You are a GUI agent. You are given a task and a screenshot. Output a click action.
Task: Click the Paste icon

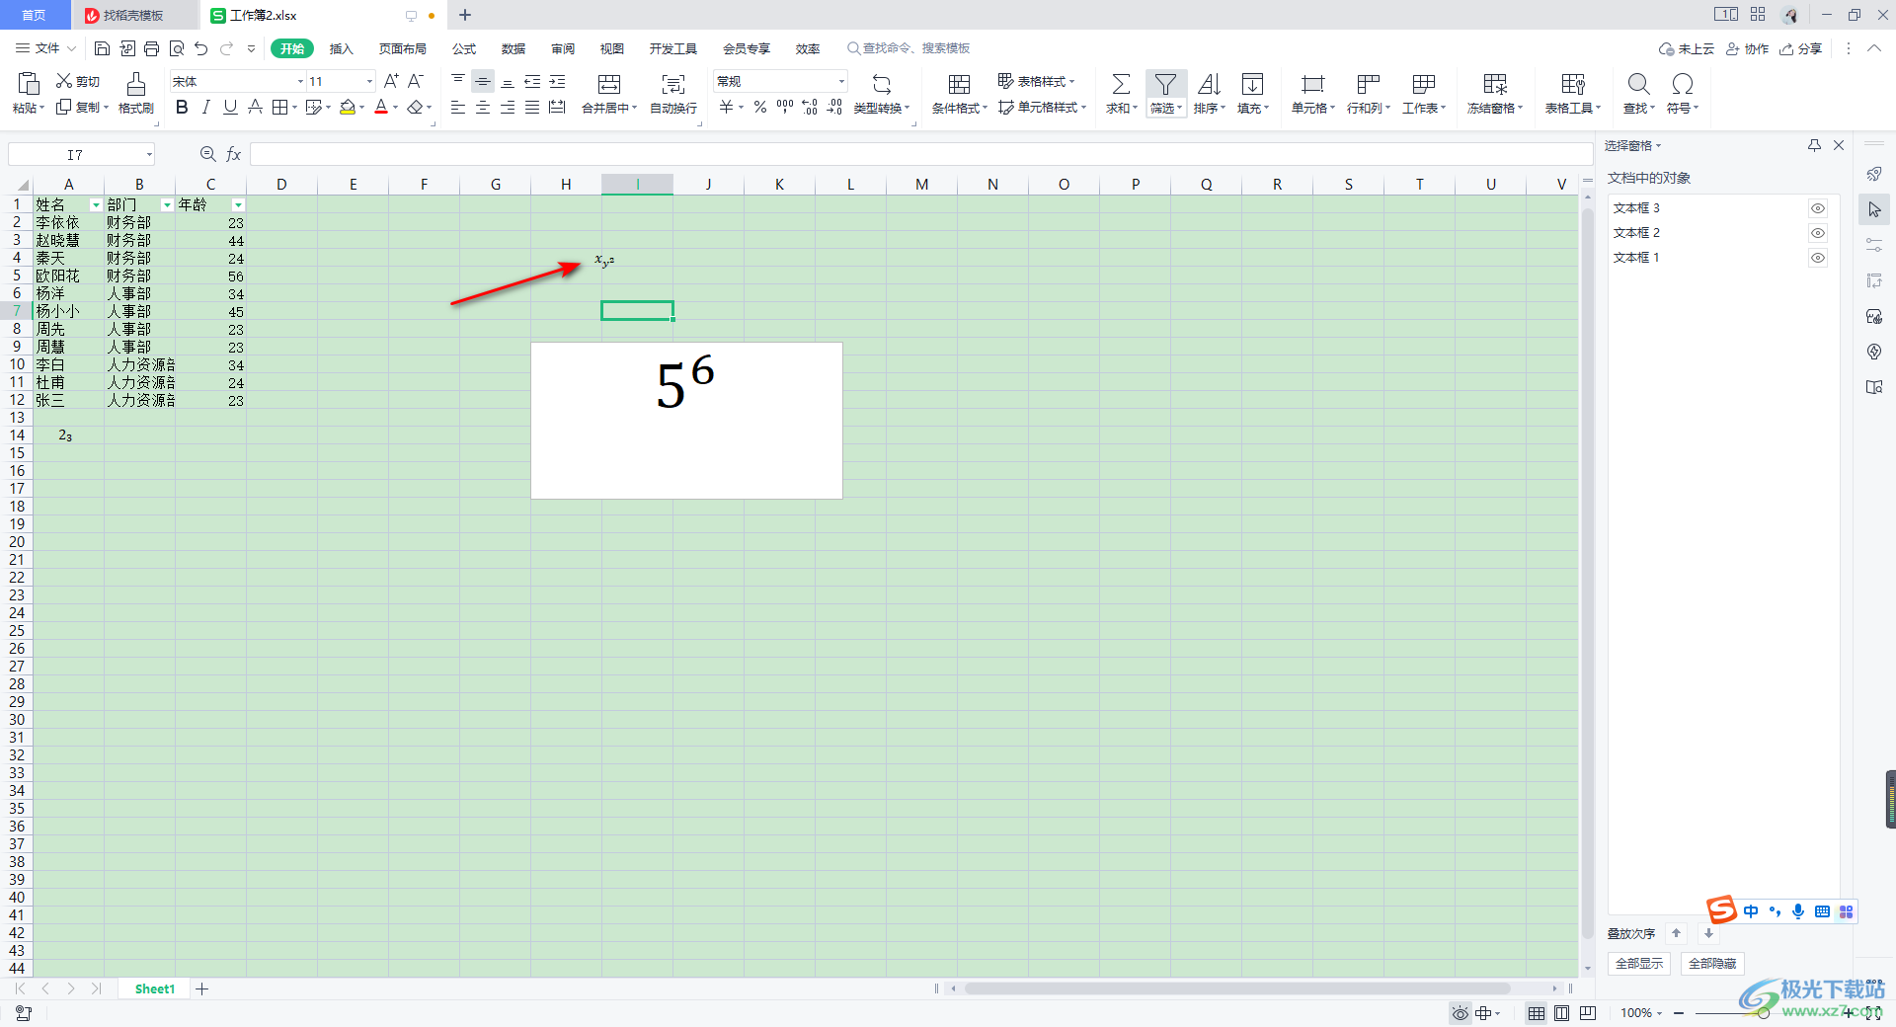click(x=29, y=83)
